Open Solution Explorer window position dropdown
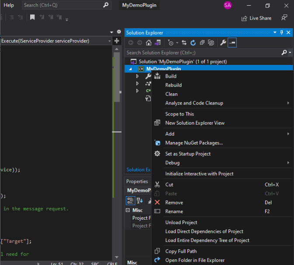This screenshot has height=265, width=294. (275, 33)
